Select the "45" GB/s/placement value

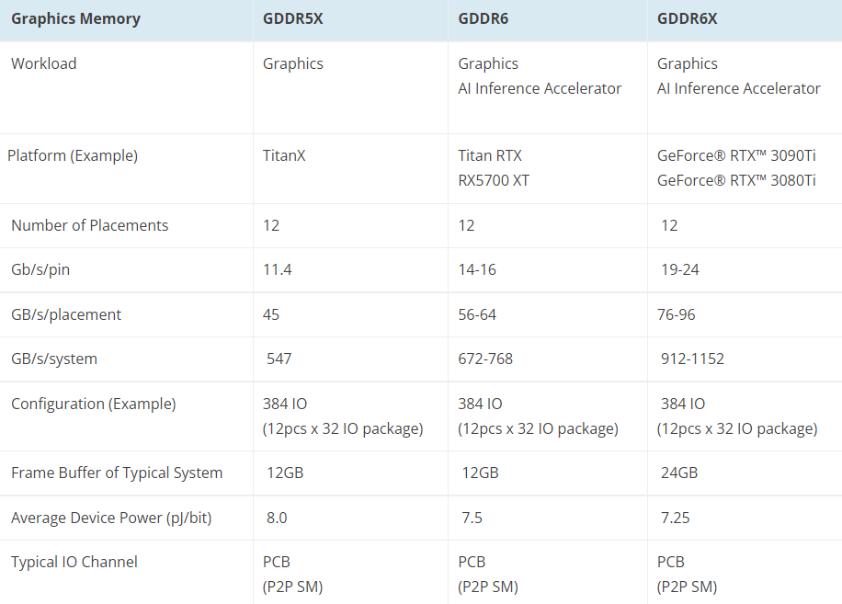(271, 314)
